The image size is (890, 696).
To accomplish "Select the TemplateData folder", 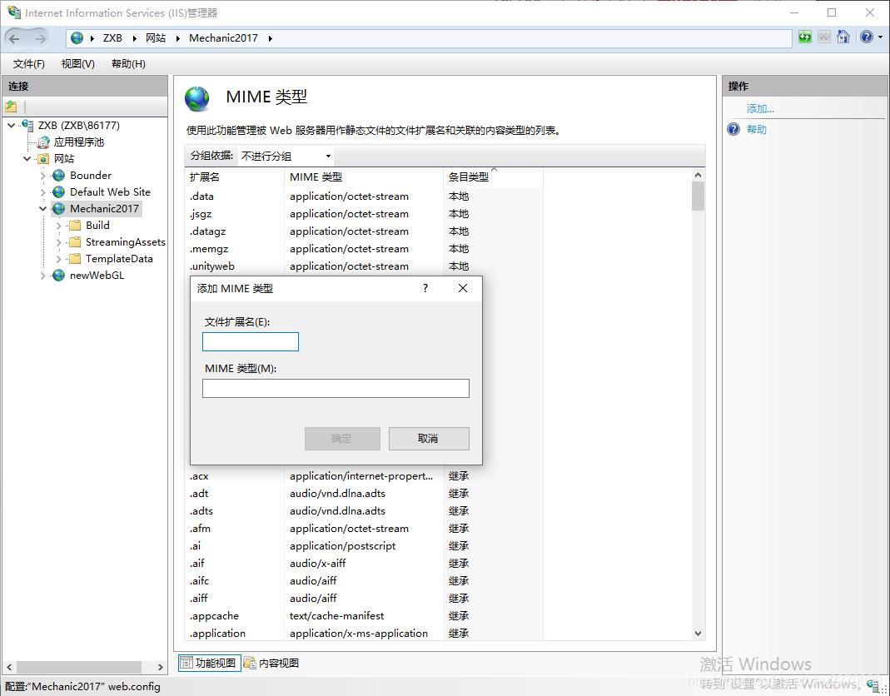I will pyautogui.click(x=118, y=258).
